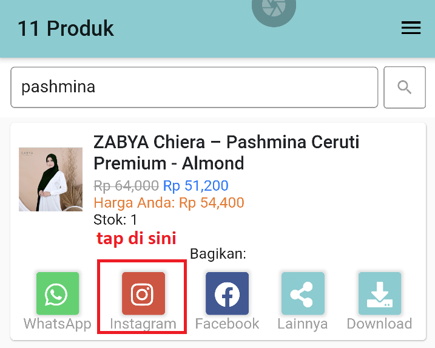The height and width of the screenshot is (348, 435).
Task: Click the Download label text
Action: click(380, 324)
